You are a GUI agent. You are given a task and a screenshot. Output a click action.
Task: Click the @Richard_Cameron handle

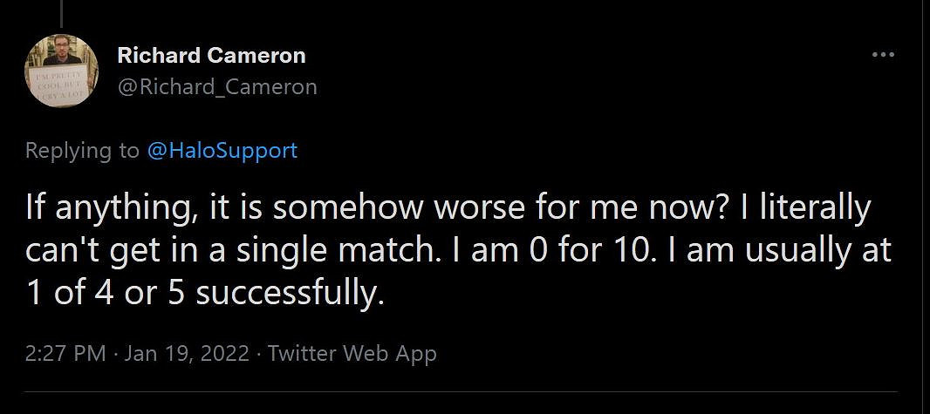point(217,86)
